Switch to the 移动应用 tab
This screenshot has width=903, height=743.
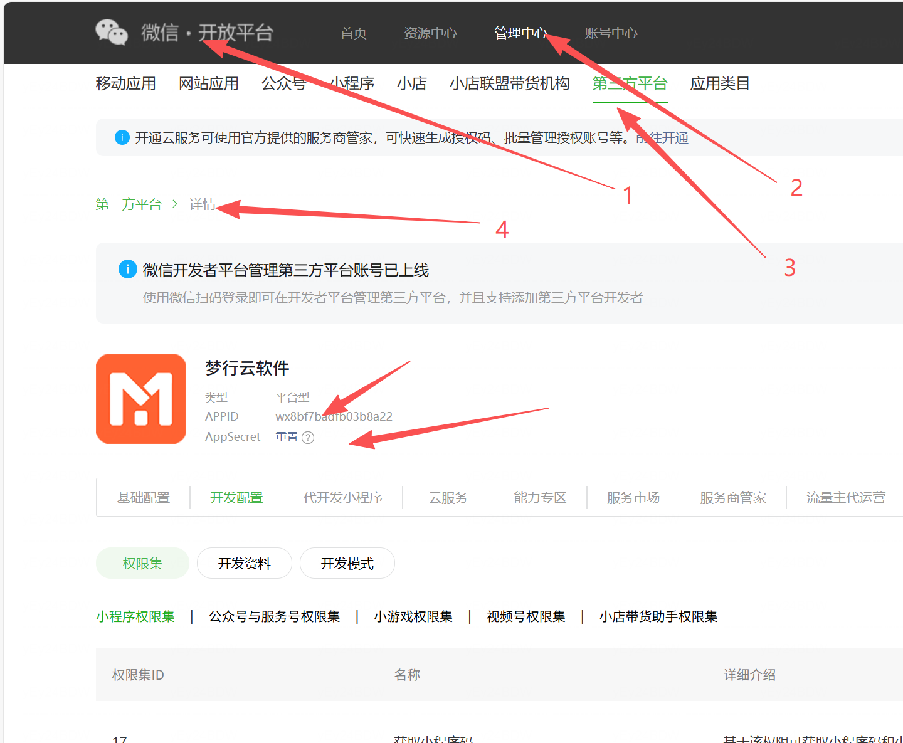125,83
